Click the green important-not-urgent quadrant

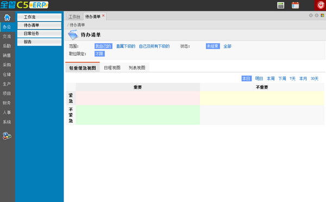(x=138, y=115)
